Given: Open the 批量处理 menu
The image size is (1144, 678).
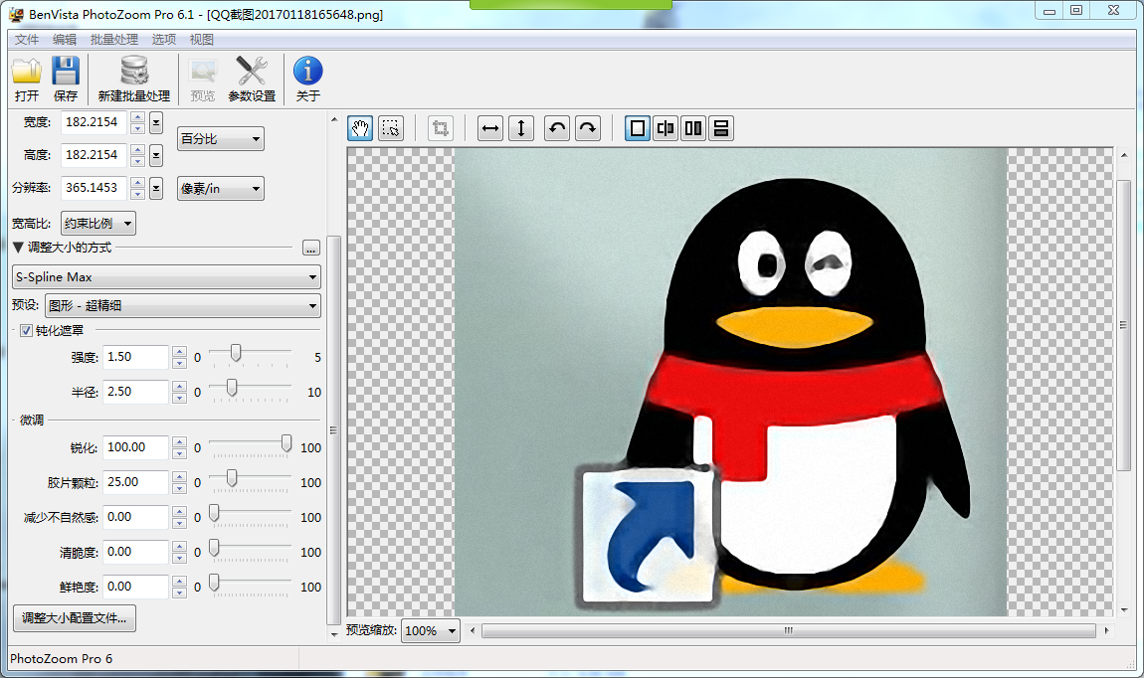Looking at the screenshot, I should click(x=114, y=40).
